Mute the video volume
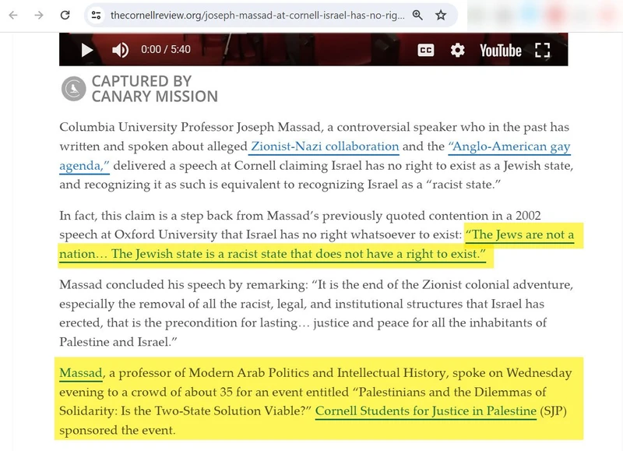Image resolution: width=623 pixels, height=451 pixels. coord(120,51)
